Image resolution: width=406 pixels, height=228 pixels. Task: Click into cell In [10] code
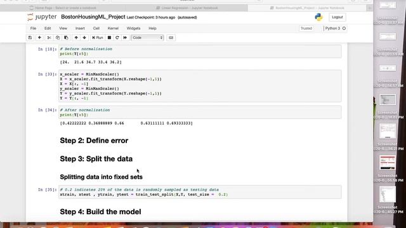pyautogui.click(x=200, y=51)
